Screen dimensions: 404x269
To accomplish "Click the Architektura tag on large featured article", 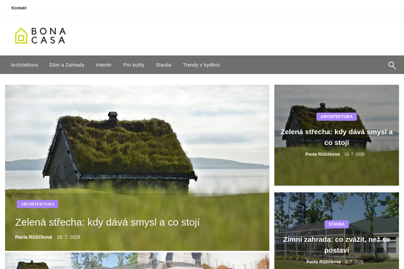I will pos(37,204).
